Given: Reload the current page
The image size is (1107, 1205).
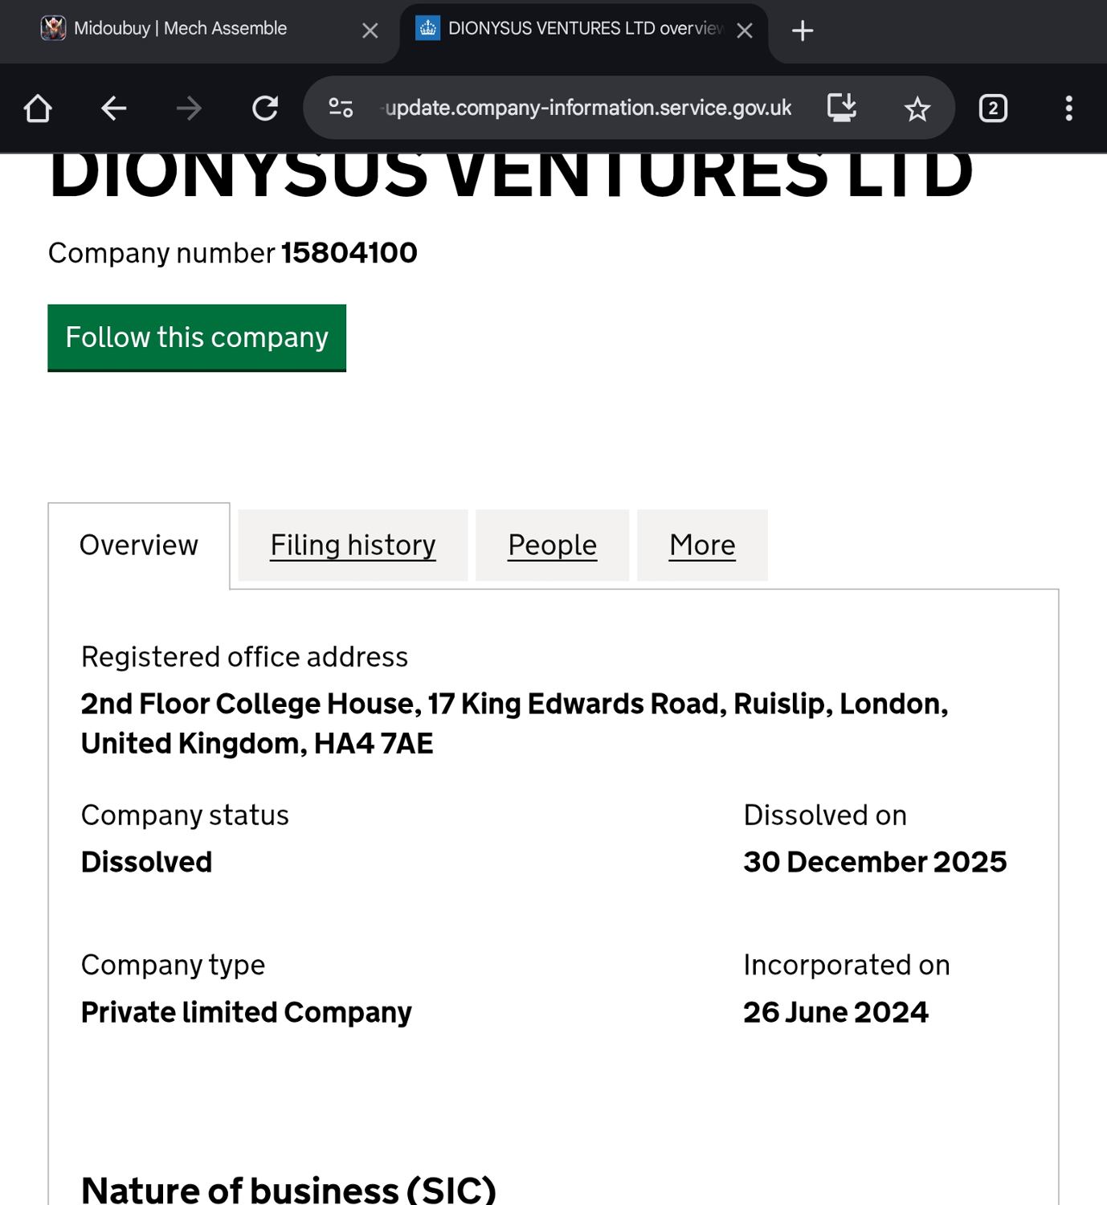Looking at the screenshot, I should coord(264,108).
